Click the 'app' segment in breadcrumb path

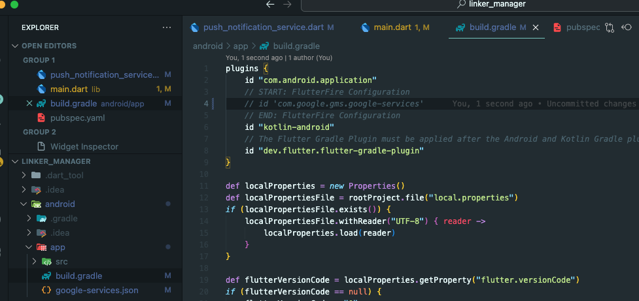click(241, 46)
